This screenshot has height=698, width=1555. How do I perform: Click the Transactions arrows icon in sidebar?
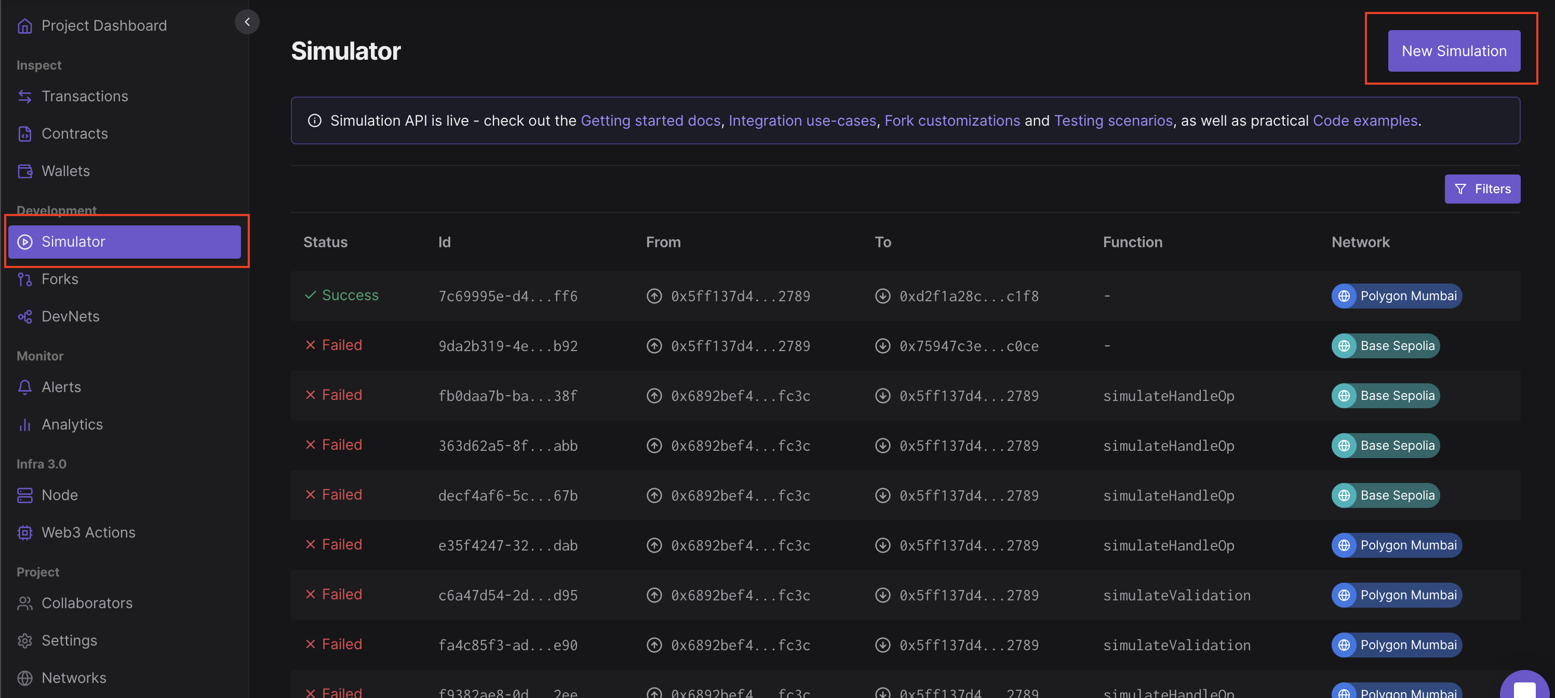pos(25,97)
